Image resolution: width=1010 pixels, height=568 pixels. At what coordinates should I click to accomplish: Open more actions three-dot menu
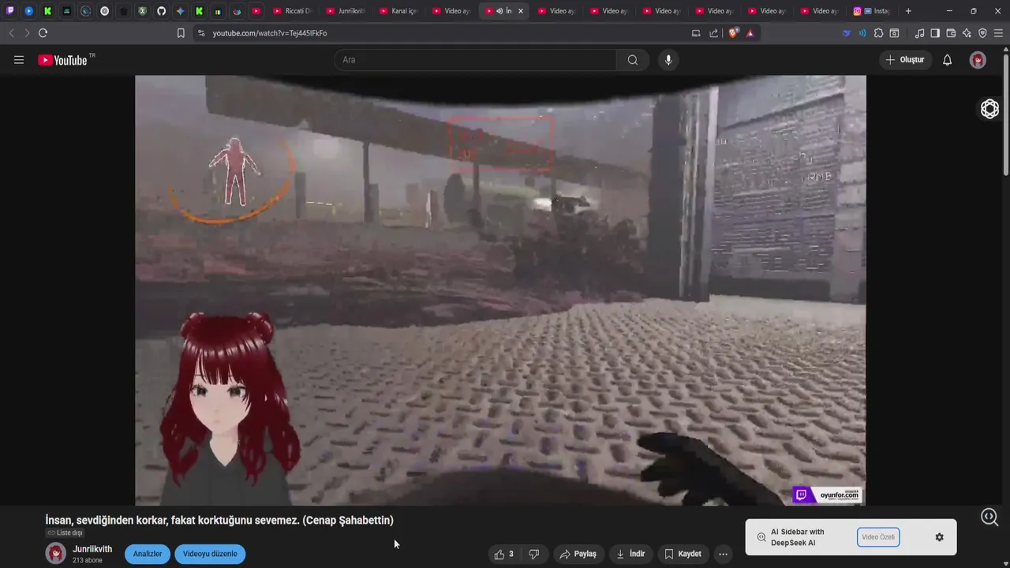pyautogui.click(x=723, y=554)
